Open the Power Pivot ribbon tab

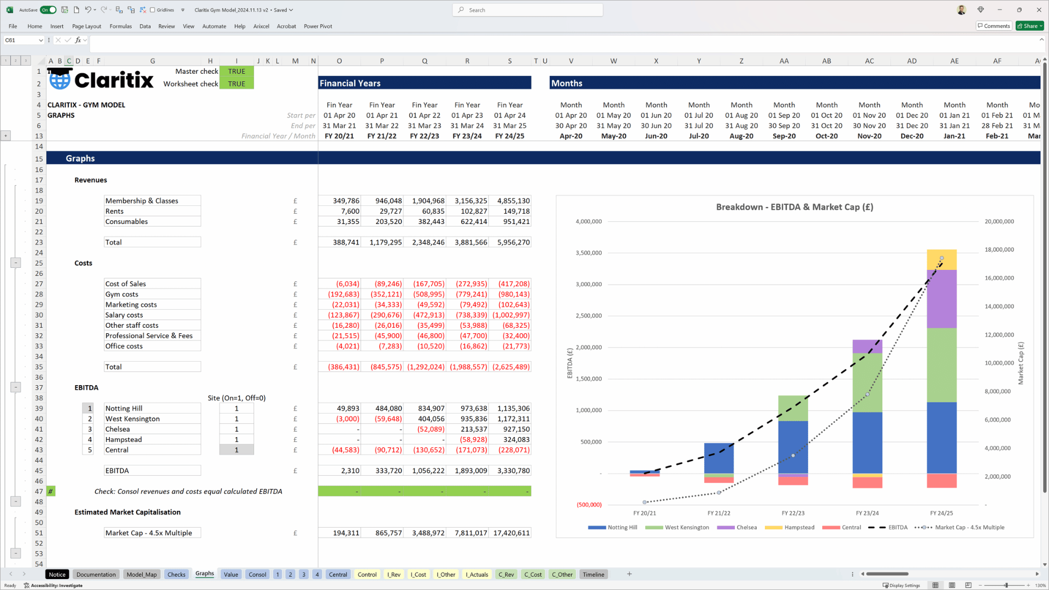[318, 26]
